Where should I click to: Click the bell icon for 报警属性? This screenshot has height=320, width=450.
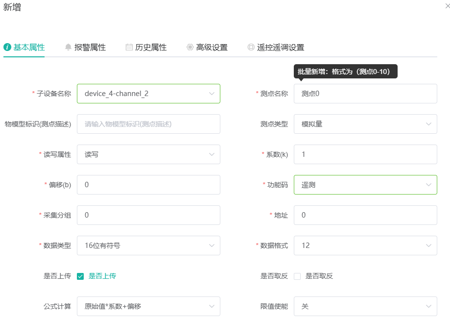coord(68,47)
